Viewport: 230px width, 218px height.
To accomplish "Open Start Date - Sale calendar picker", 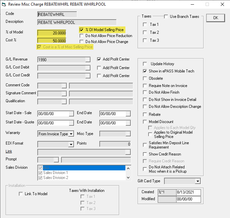I will (71, 113).
